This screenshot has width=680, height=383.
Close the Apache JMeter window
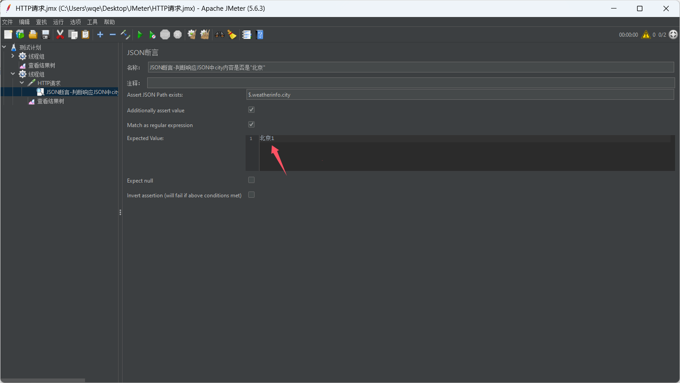pos(666,9)
